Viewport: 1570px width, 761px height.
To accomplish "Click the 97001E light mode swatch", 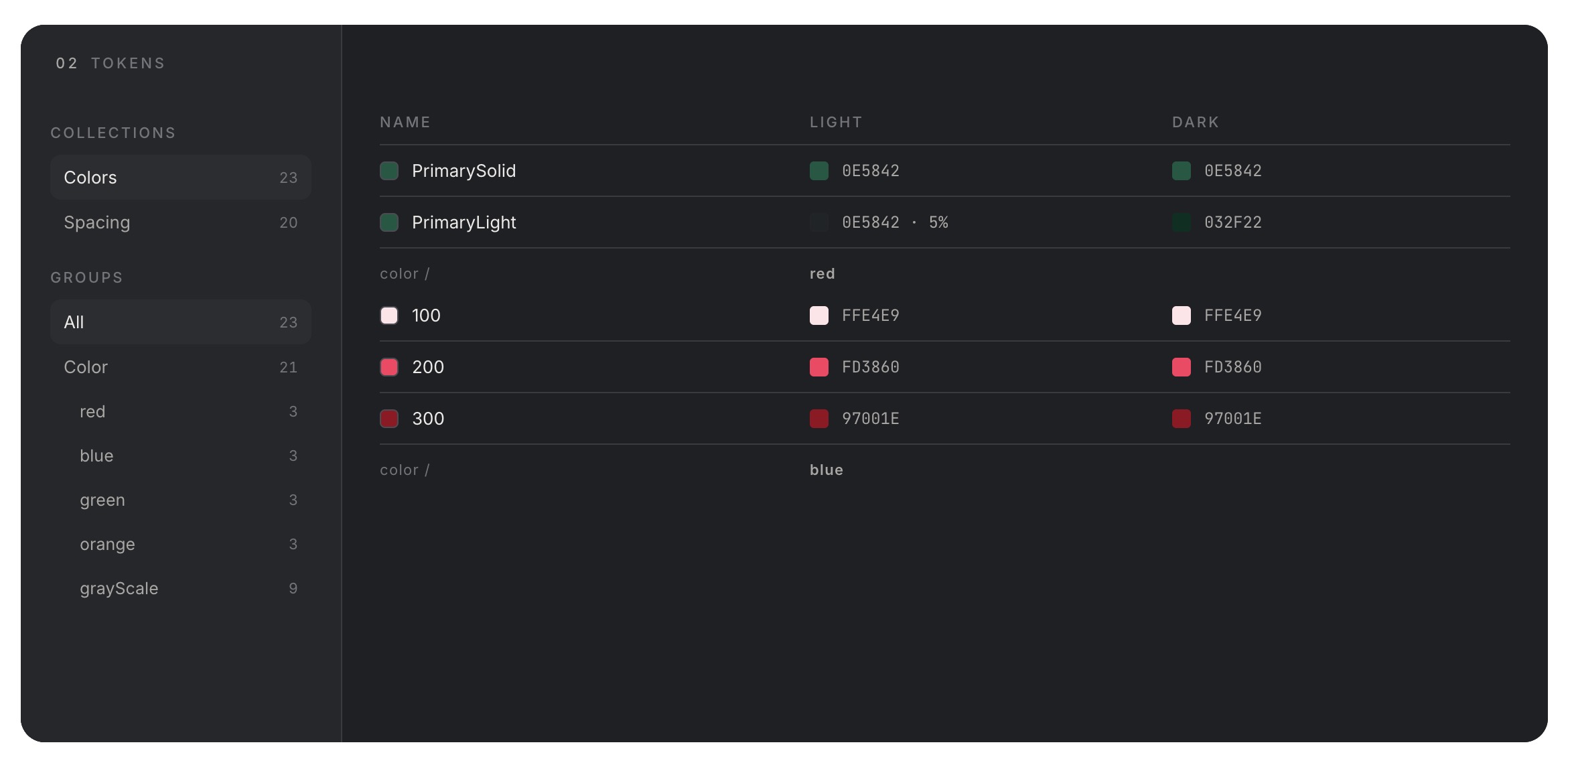I will (x=819, y=419).
